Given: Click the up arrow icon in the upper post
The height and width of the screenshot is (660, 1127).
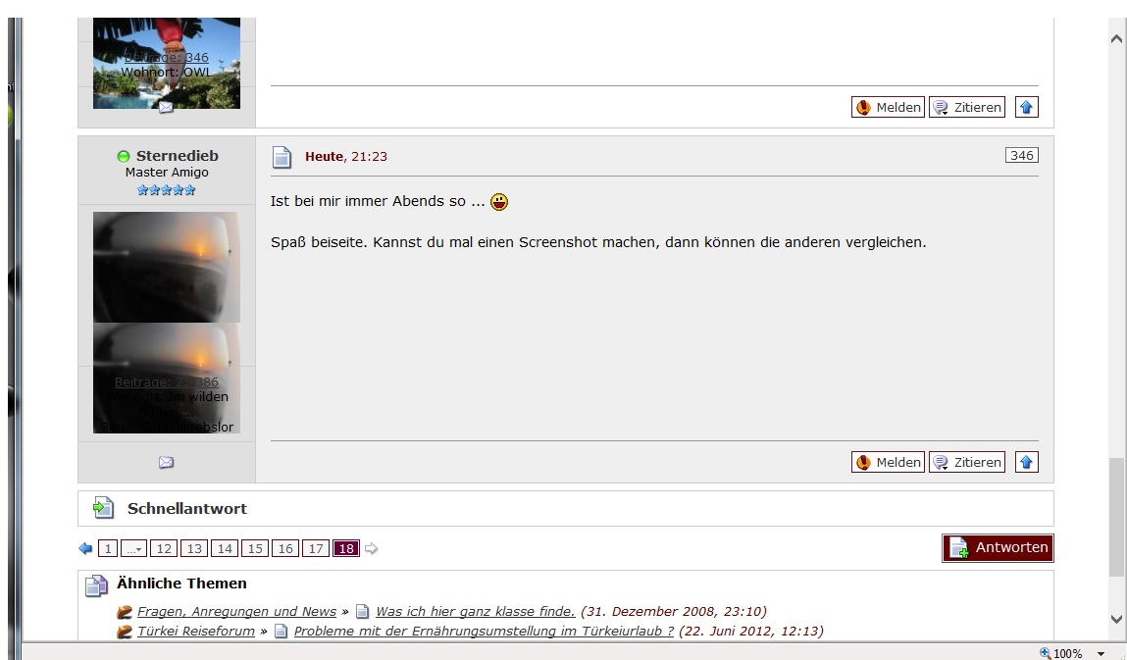Looking at the screenshot, I should pyautogui.click(x=1026, y=107).
